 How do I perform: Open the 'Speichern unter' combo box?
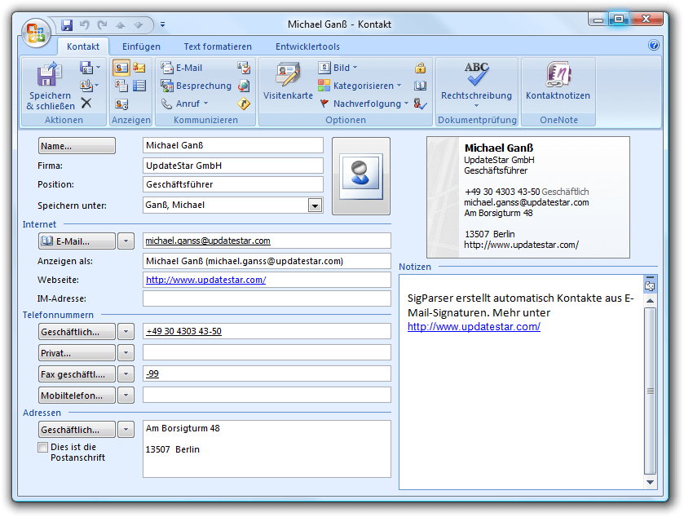[x=315, y=205]
